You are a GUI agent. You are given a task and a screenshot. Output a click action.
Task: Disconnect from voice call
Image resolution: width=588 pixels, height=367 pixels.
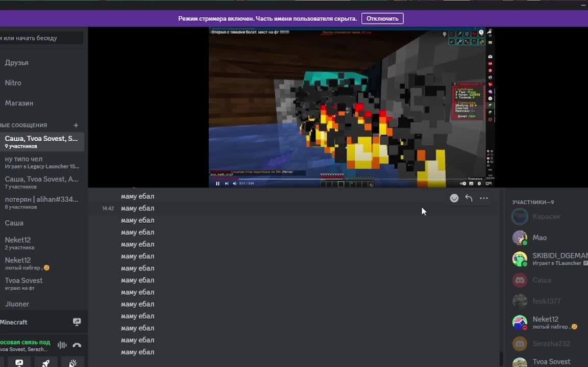pos(77,345)
